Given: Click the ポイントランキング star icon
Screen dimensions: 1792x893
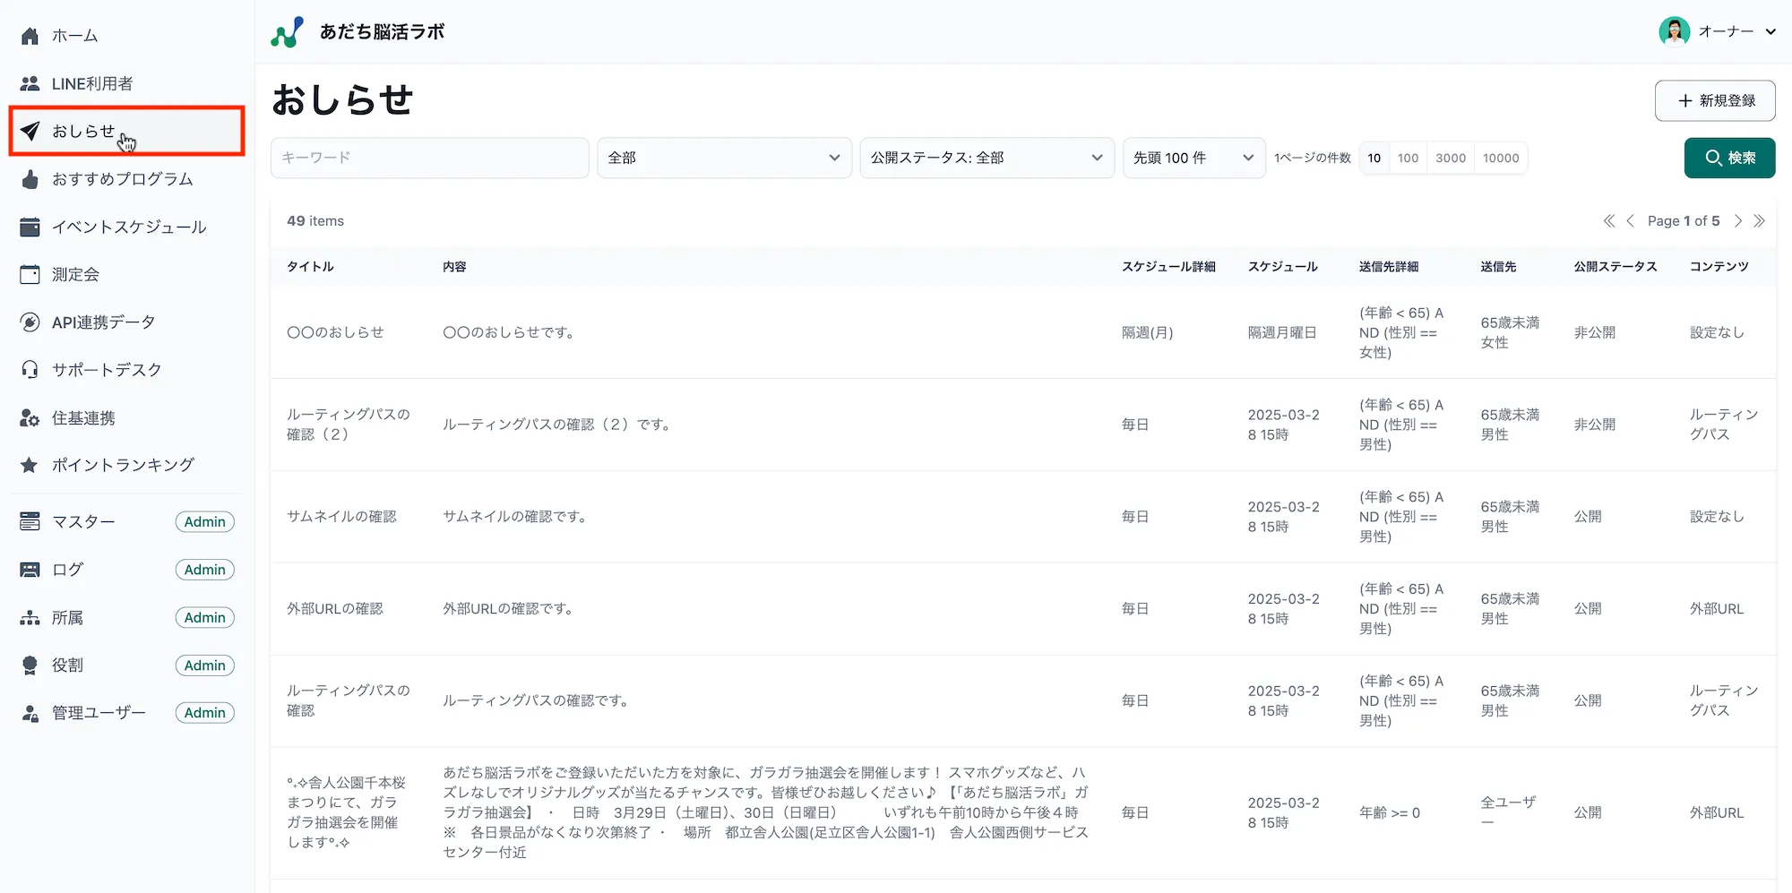Looking at the screenshot, I should [30, 465].
